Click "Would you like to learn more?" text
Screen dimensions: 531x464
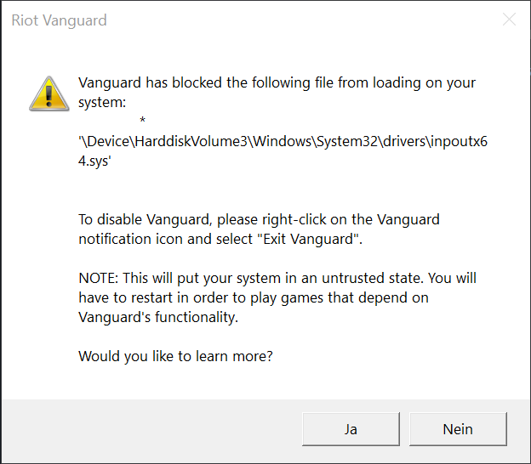175,356
